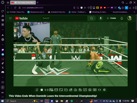
Task: Open YouTube notifications bell
Action: [x=122, y=18]
